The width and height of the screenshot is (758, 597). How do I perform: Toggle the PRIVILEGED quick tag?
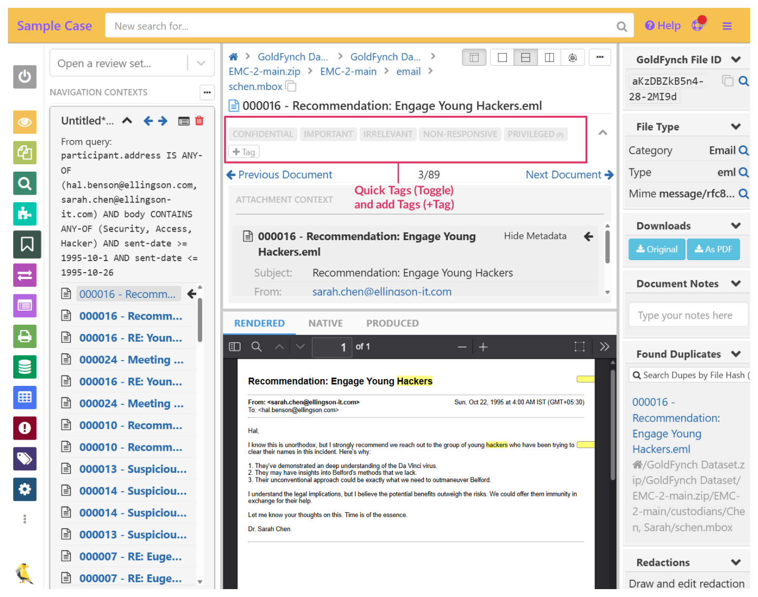click(535, 134)
